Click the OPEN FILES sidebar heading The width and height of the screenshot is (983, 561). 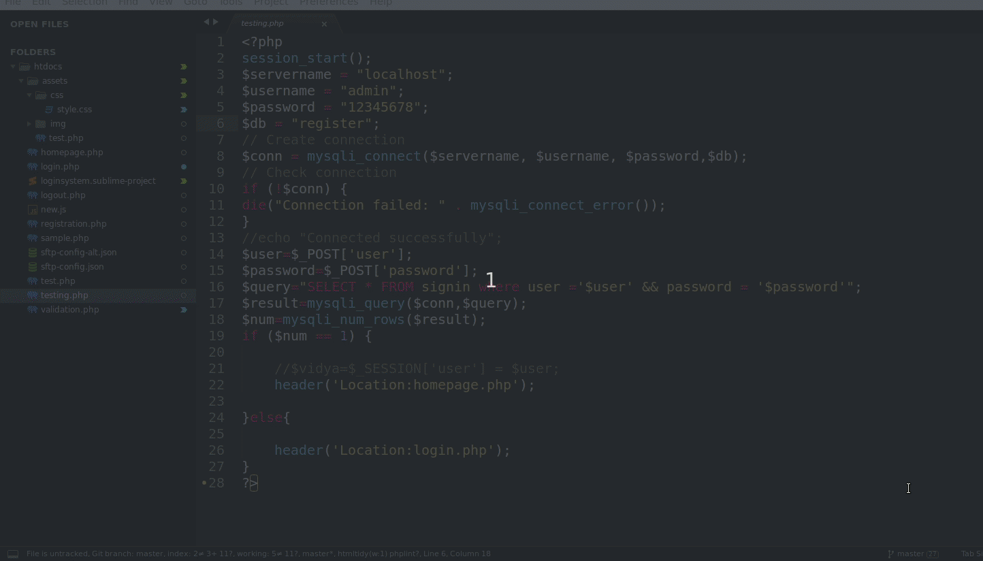(39, 24)
